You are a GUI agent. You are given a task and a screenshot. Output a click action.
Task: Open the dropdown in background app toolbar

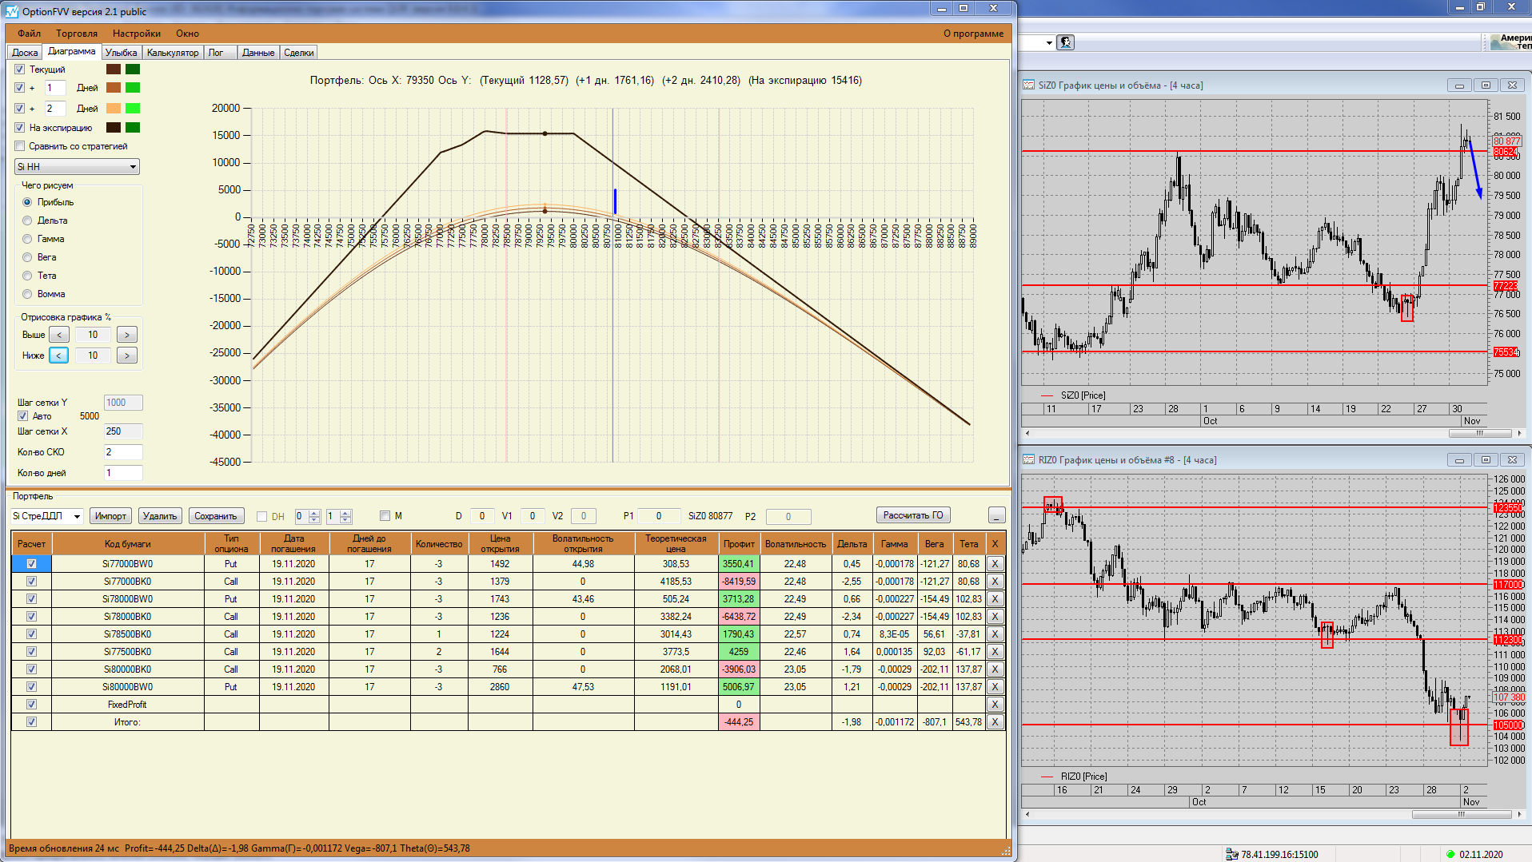[1049, 42]
